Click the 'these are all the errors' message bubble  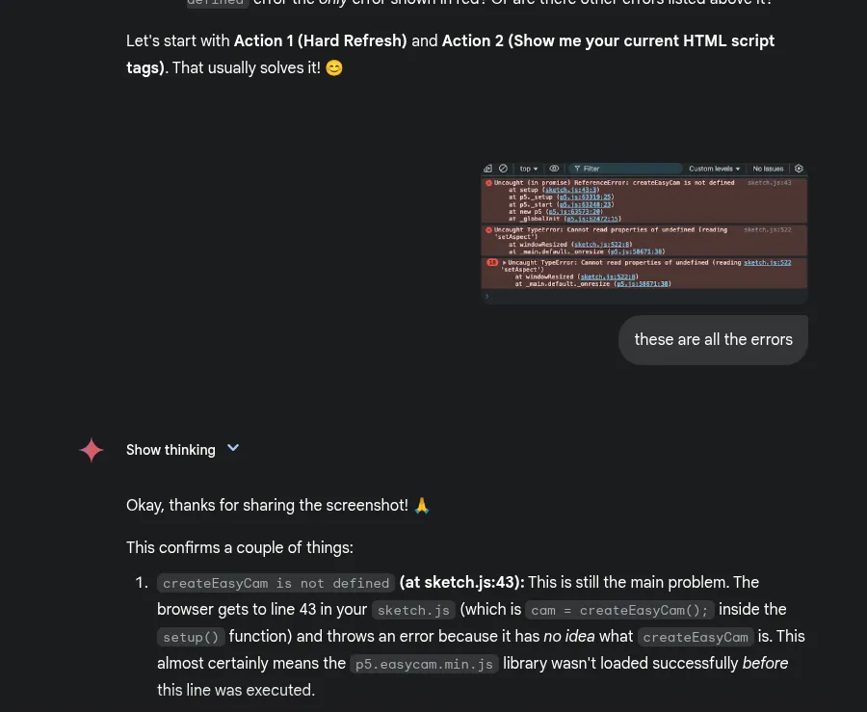pyautogui.click(x=713, y=339)
